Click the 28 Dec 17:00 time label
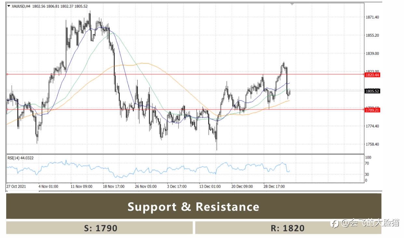The image size is (404, 238). (x=274, y=187)
